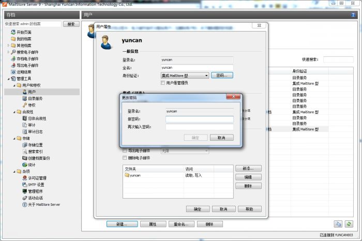Click 确定 in user properties dialog
This screenshot has width=362, height=241.
tap(198, 209)
